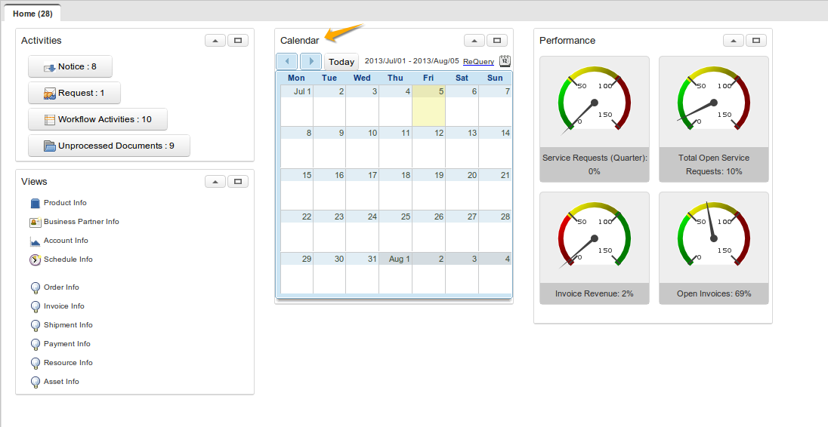
Task: Click the Workflow Activities grid icon
Action: (50, 120)
